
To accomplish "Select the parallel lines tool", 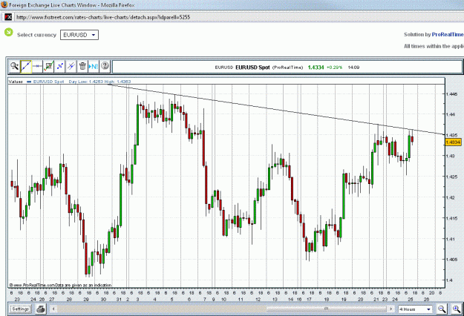I will pyautogui.click(x=71, y=66).
